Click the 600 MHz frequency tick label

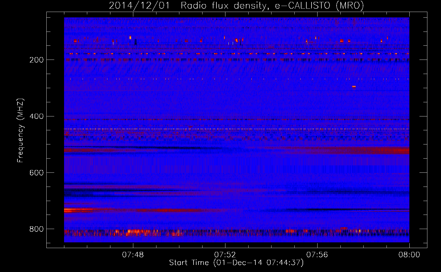point(37,173)
